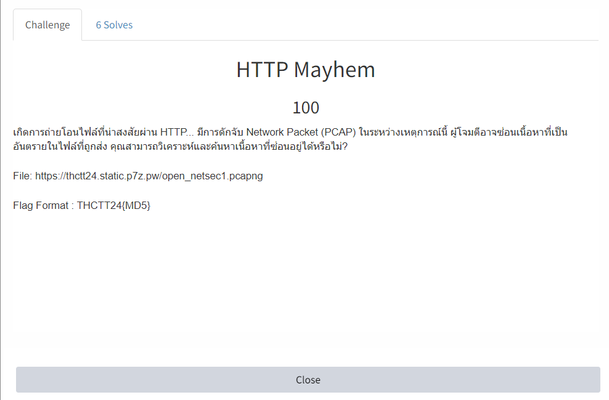Viewport: 609px width, 400px height.
Task: Click the THCTT24{MD5} flag template text
Action: [x=113, y=205]
